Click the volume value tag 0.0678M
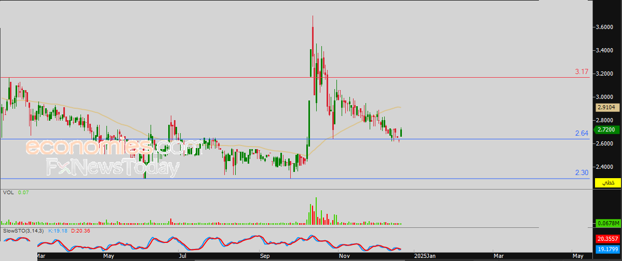 click(607, 224)
